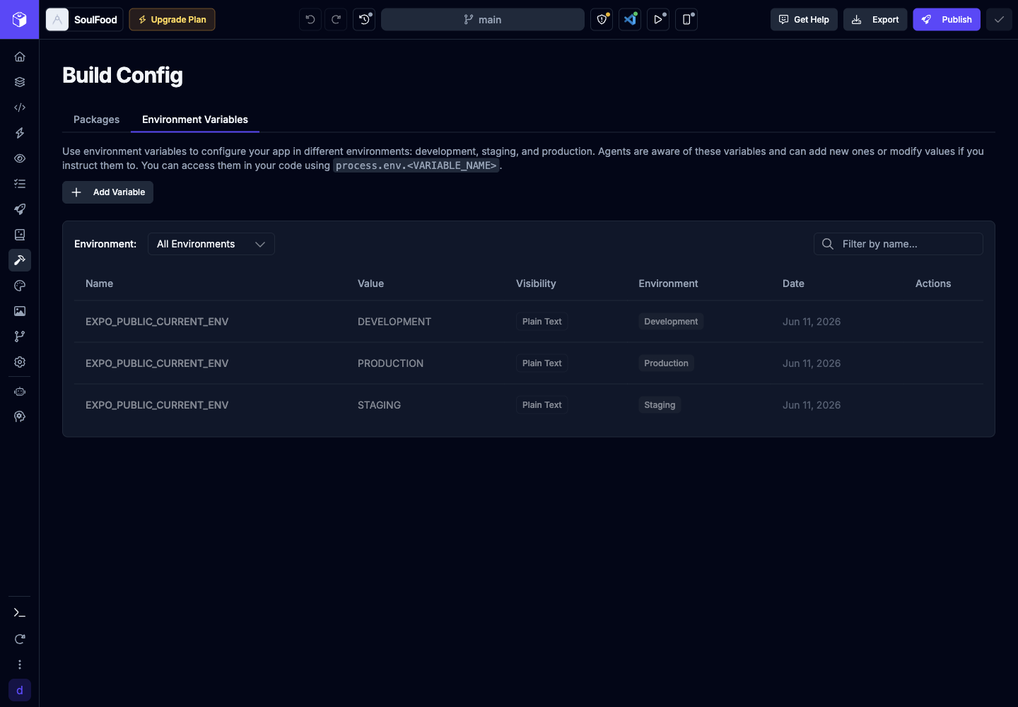
Task: Click the undo arrow button
Action: tap(310, 20)
